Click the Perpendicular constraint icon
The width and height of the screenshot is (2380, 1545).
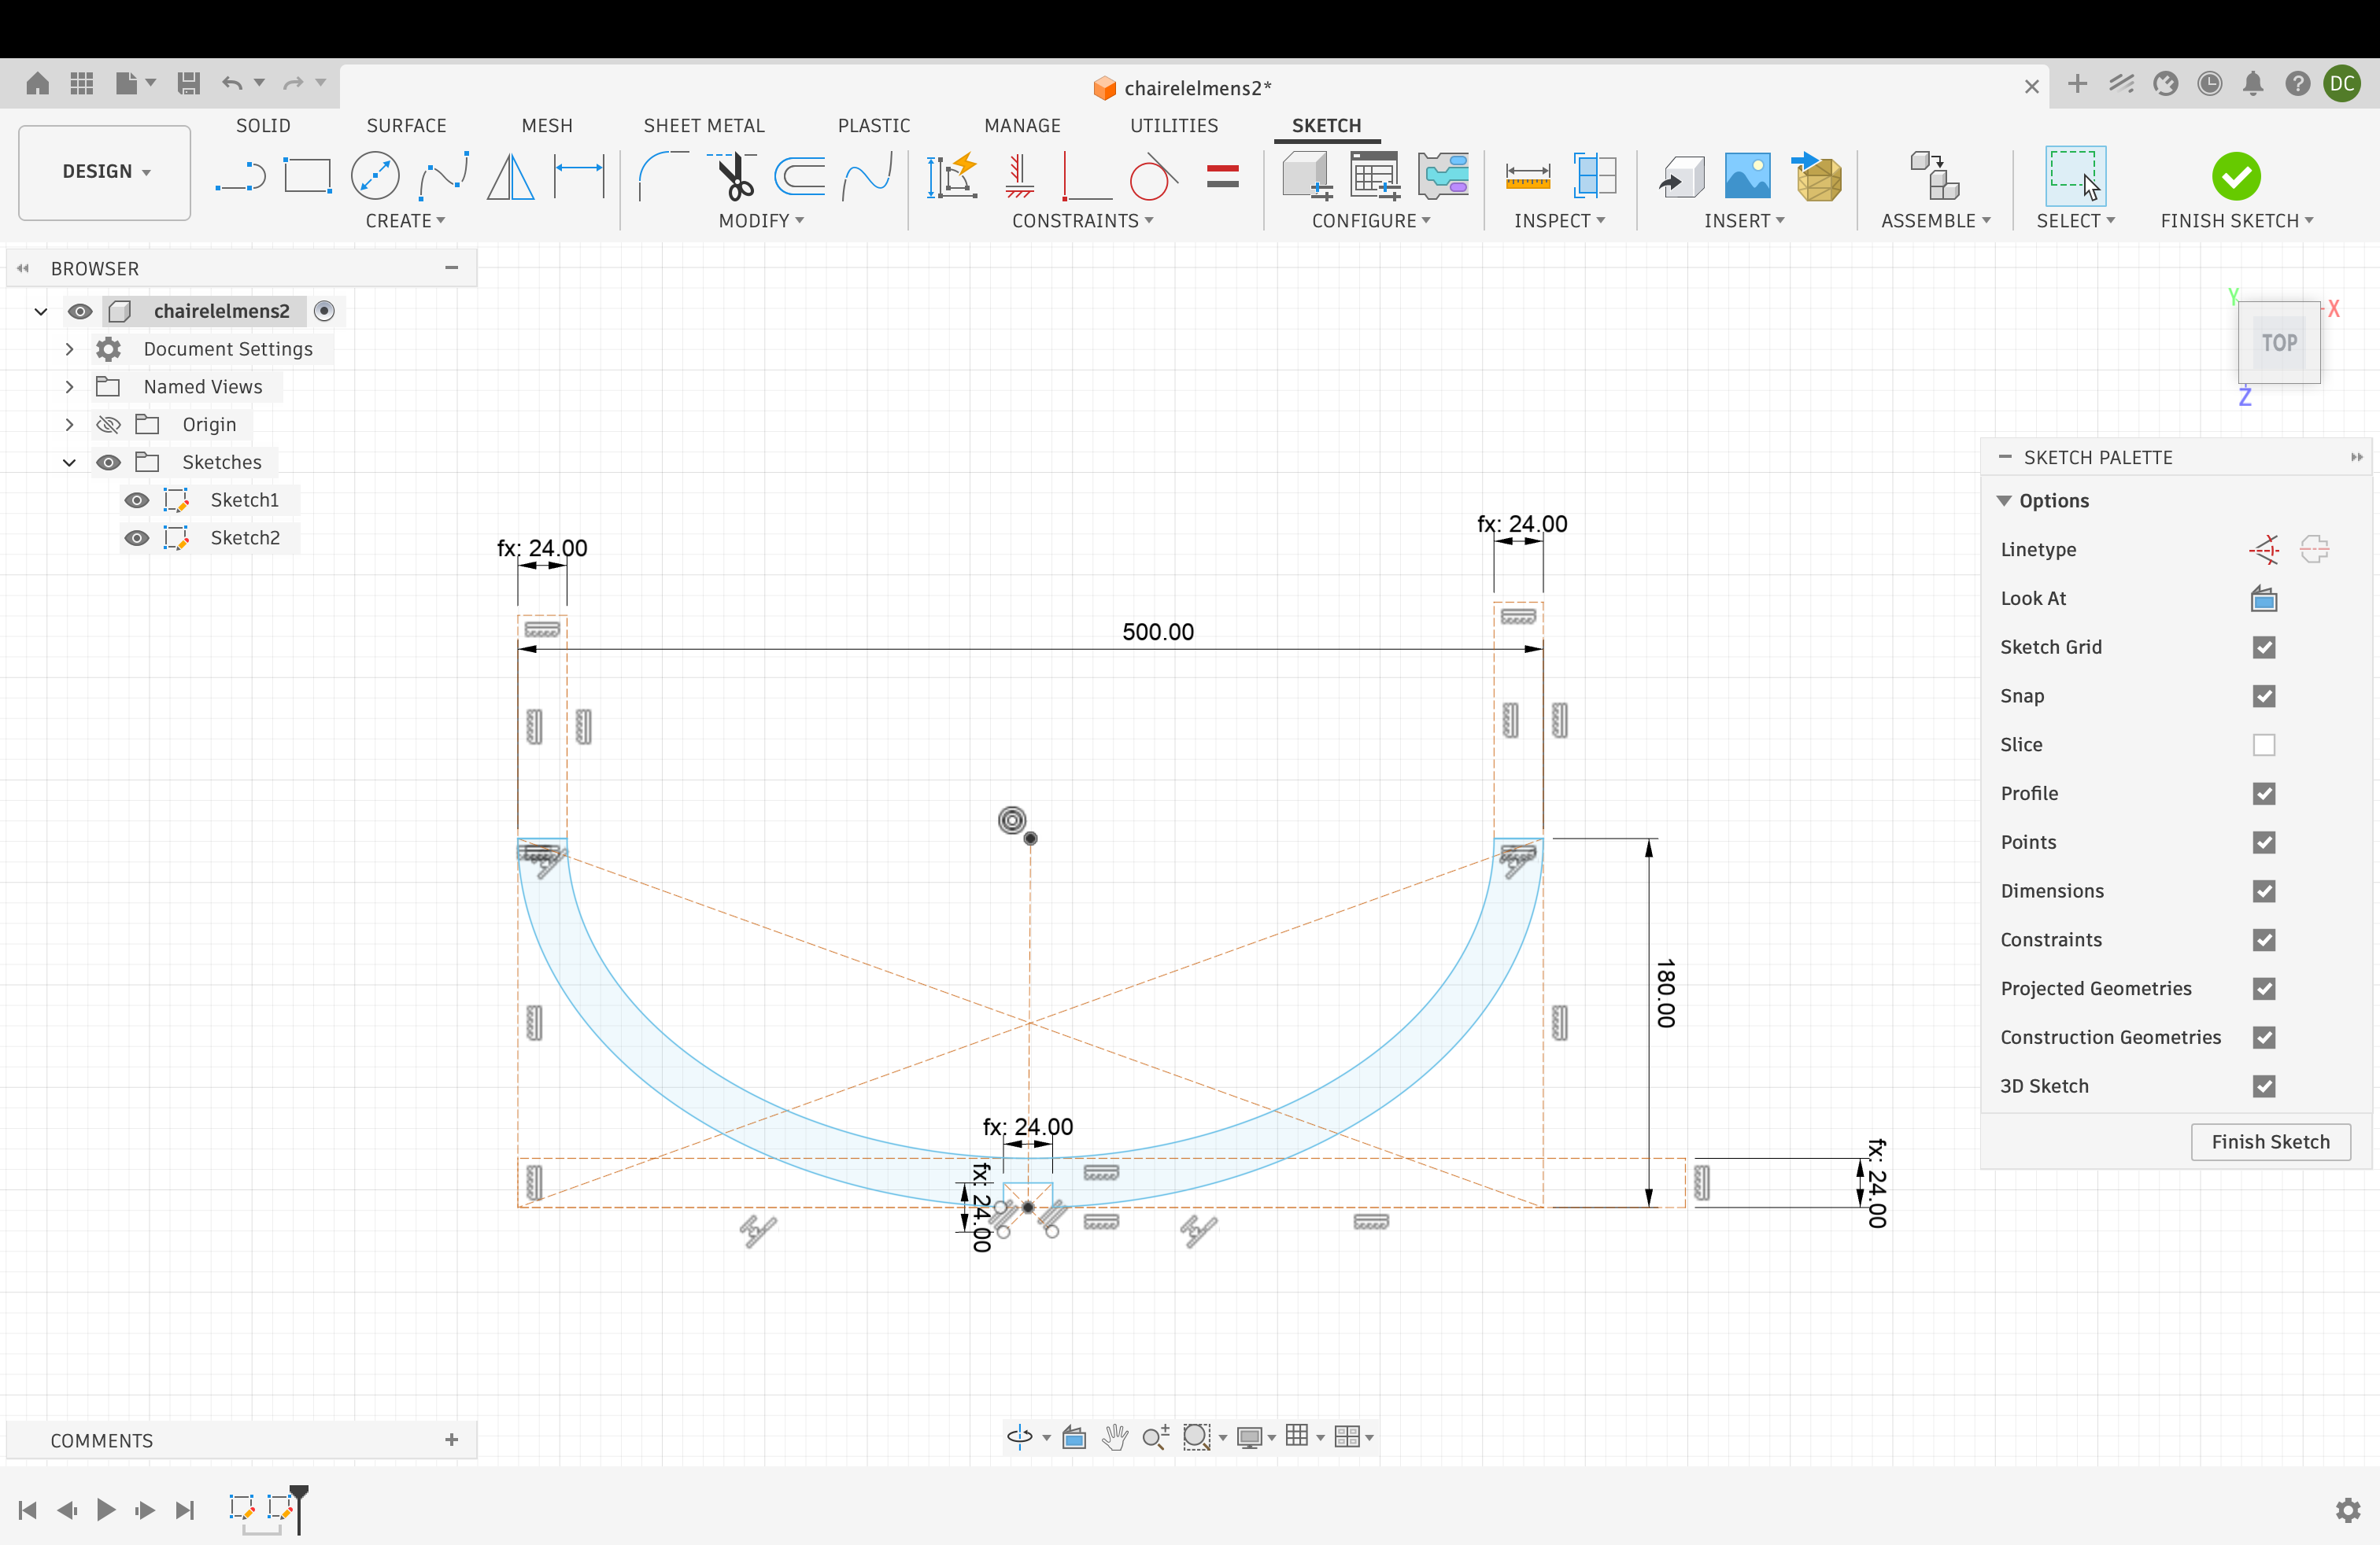click(x=1085, y=177)
